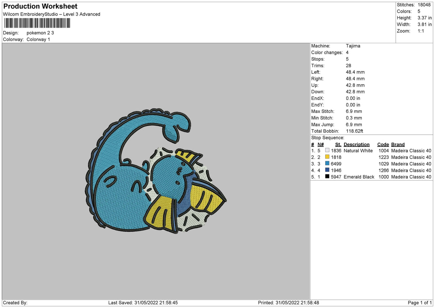Click the Max Stitch value 6.9 mm

point(354,112)
